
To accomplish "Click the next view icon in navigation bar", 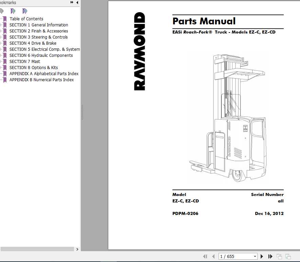I will pyautogui.click(x=288, y=257).
